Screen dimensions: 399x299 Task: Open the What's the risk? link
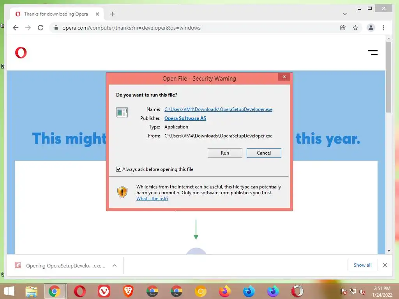coord(152,199)
